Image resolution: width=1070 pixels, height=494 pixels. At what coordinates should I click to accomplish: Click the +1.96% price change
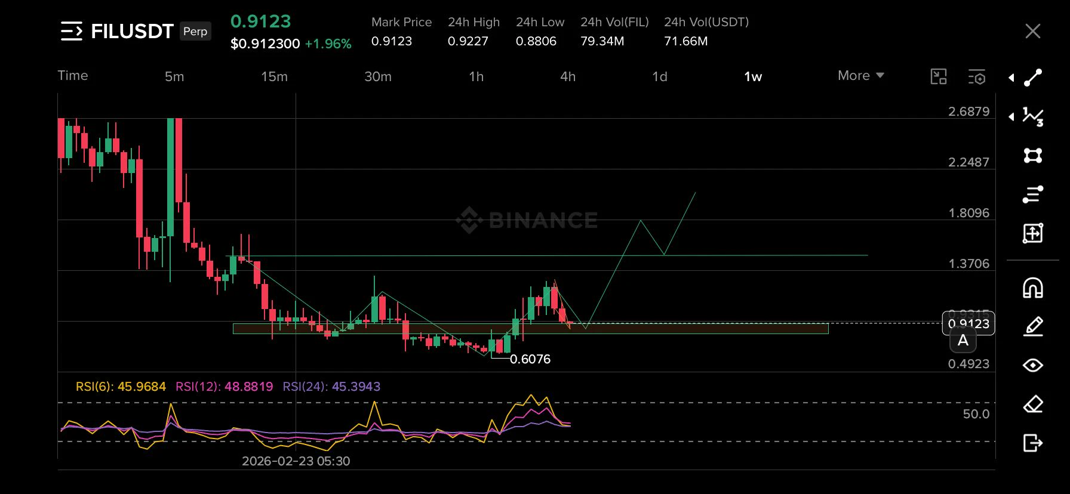pos(328,44)
